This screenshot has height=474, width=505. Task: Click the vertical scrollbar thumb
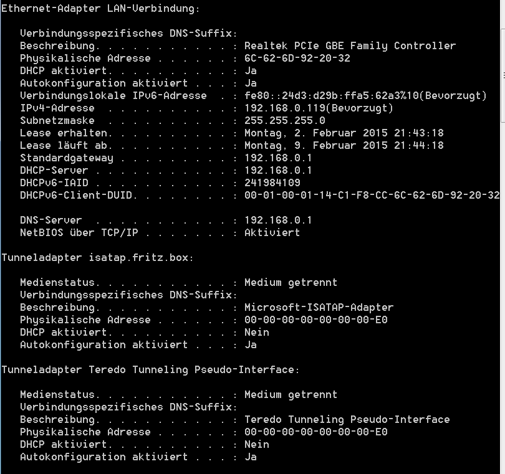click(503, 75)
